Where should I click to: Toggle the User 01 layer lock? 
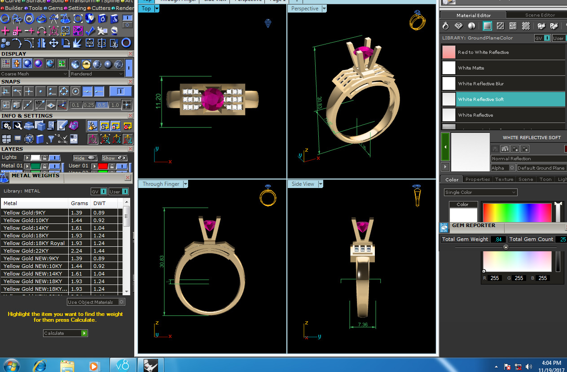[x=112, y=166]
